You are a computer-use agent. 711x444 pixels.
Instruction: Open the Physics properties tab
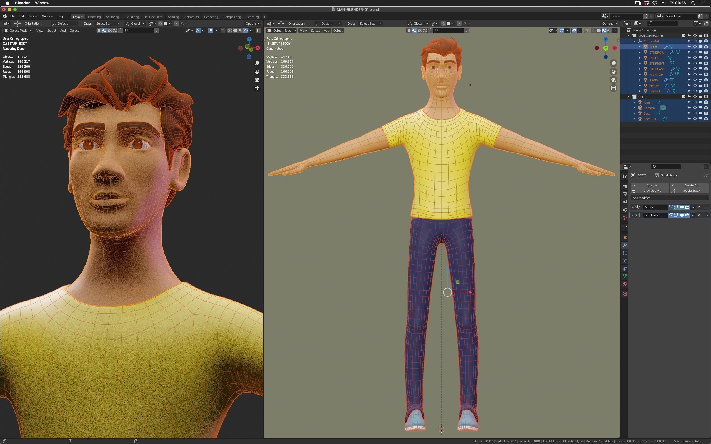coord(625,261)
